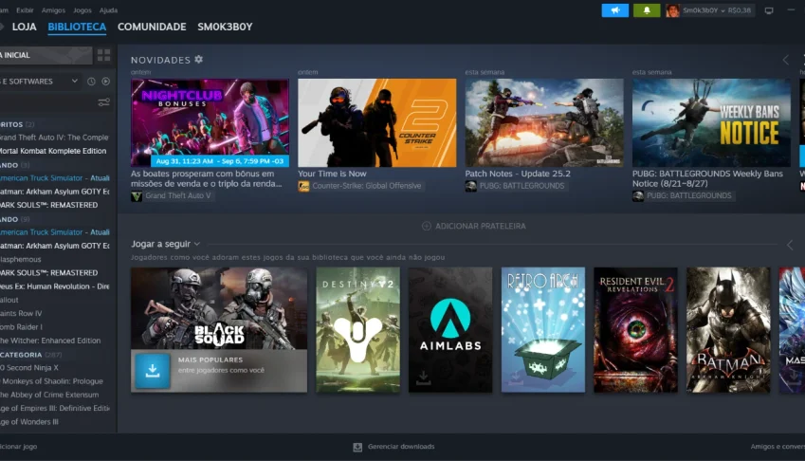Click the Grand Theft Auto V game tag
Screen dimensions: 805x461
[172, 195]
